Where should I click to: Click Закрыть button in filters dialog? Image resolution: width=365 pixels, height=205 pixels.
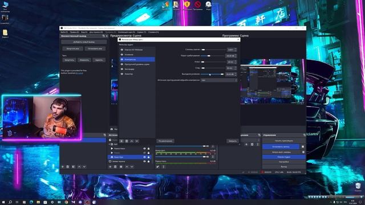[x=232, y=141]
